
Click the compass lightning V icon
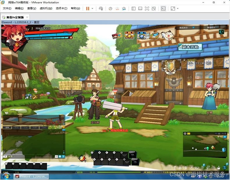point(82,158)
